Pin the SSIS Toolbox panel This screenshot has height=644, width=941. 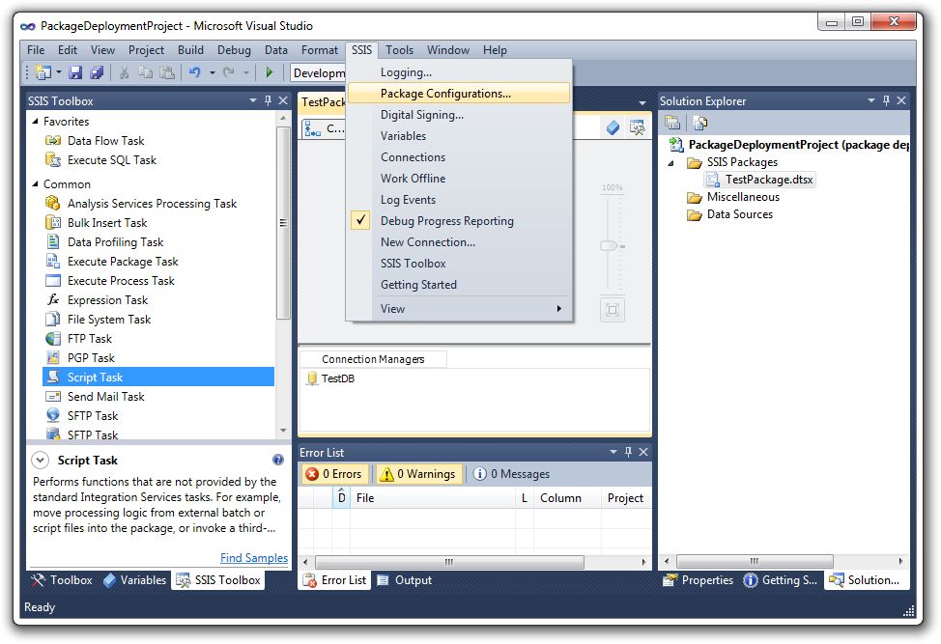(x=269, y=100)
